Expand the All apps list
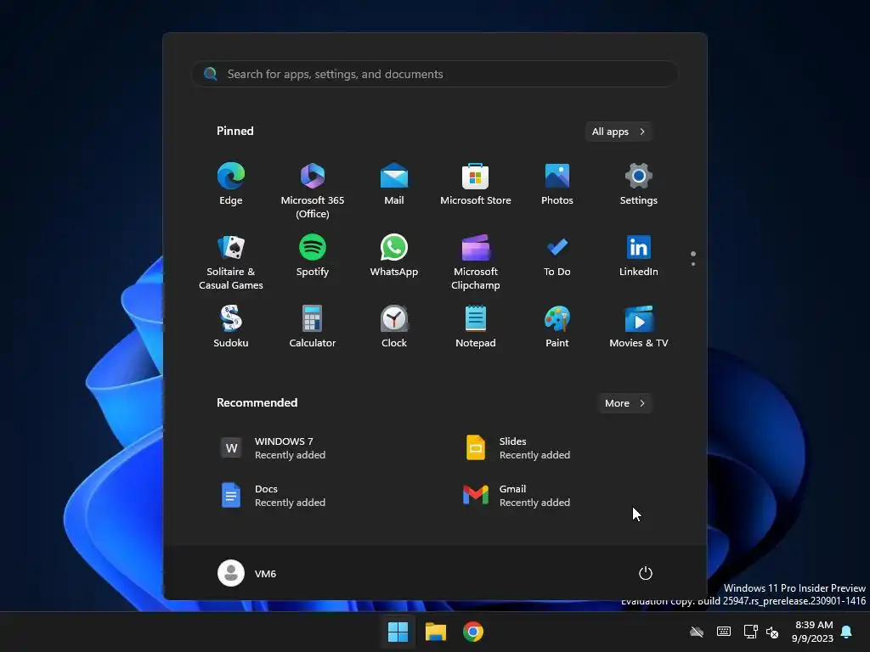This screenshot has width=870, height=652. (619, 132)
